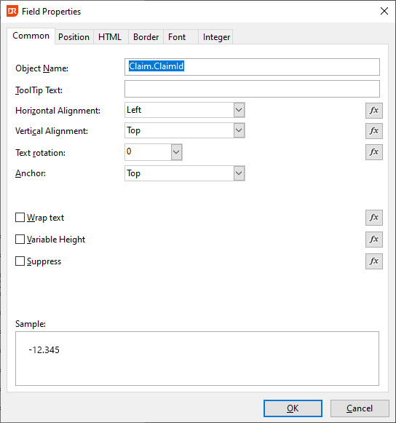The image size is (396, 423).
Task: Open formula editor for Horizontal Alignment
Action: [x=374, y=111]
